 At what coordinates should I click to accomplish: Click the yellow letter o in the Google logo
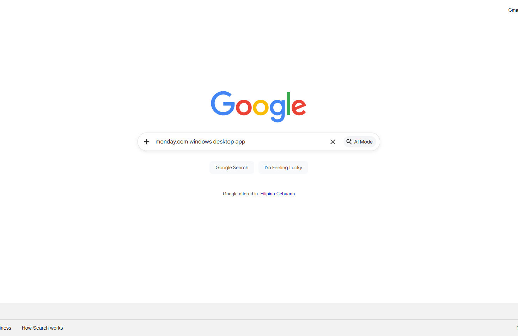click(x=261, y=107)
